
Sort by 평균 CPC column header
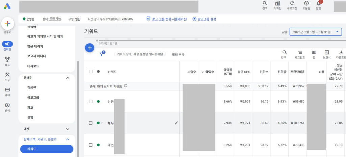pos(244,72)
